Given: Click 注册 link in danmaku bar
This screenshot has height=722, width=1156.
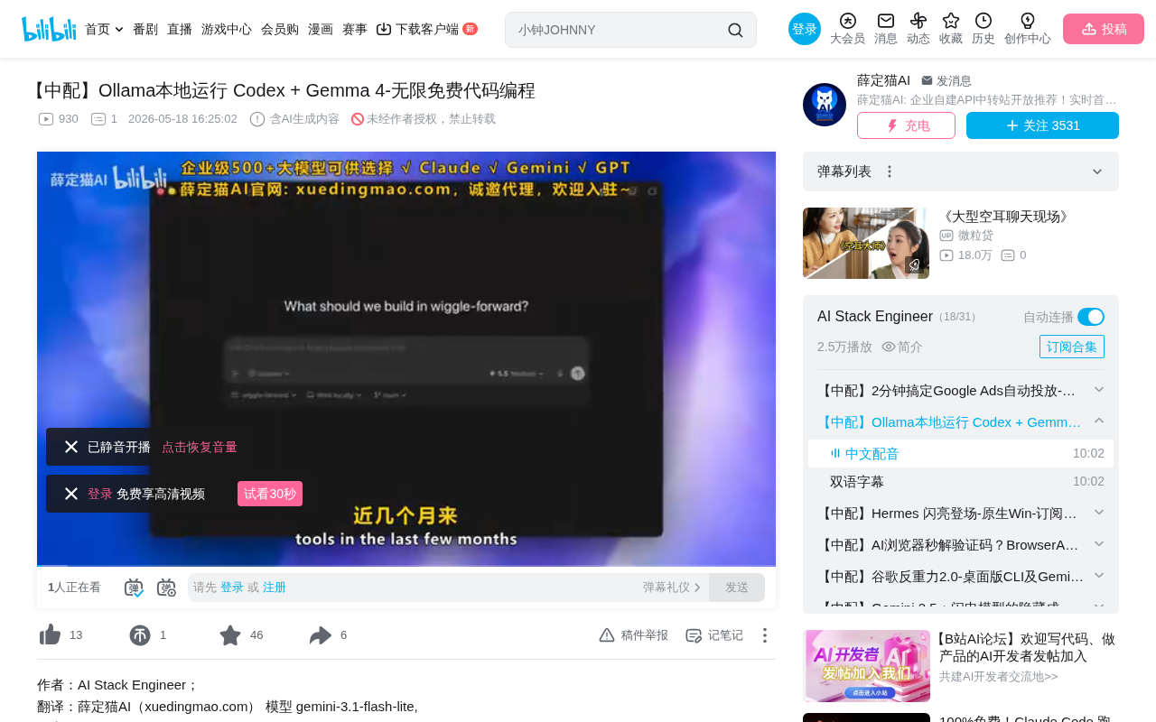Looking at the screenshot, I should [275, 588].
